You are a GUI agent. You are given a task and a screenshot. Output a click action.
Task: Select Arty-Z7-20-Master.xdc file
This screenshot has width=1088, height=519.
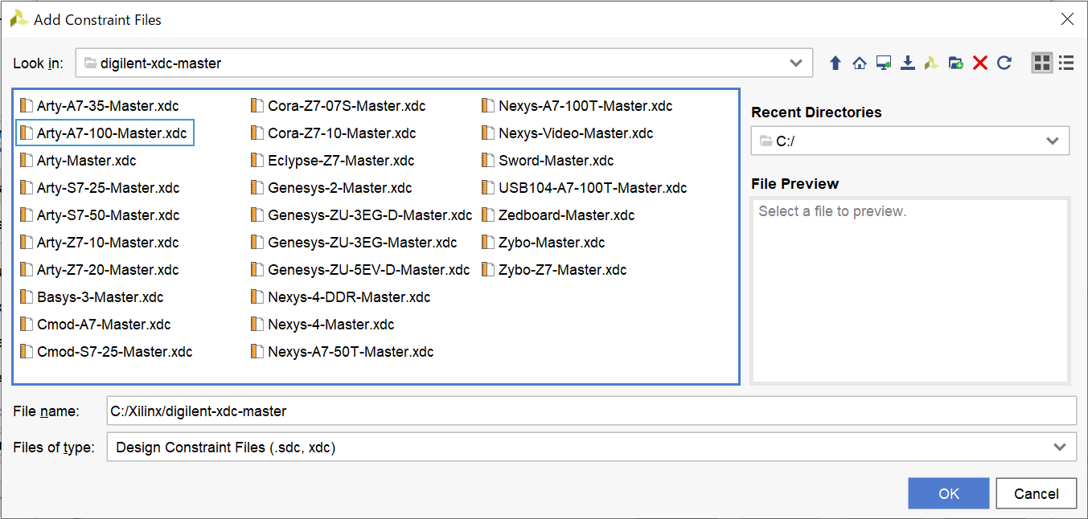tap(99, 270)
